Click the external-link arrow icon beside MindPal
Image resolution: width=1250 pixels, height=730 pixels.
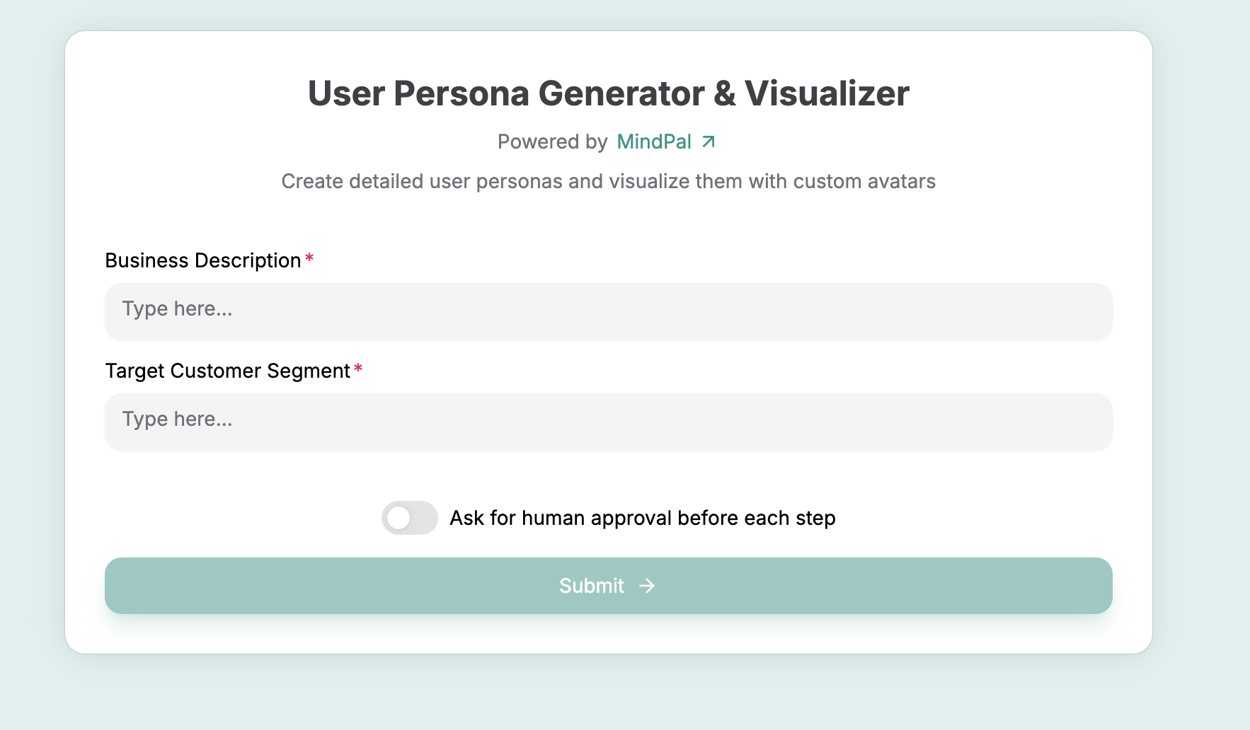click(x=709, y=142)
